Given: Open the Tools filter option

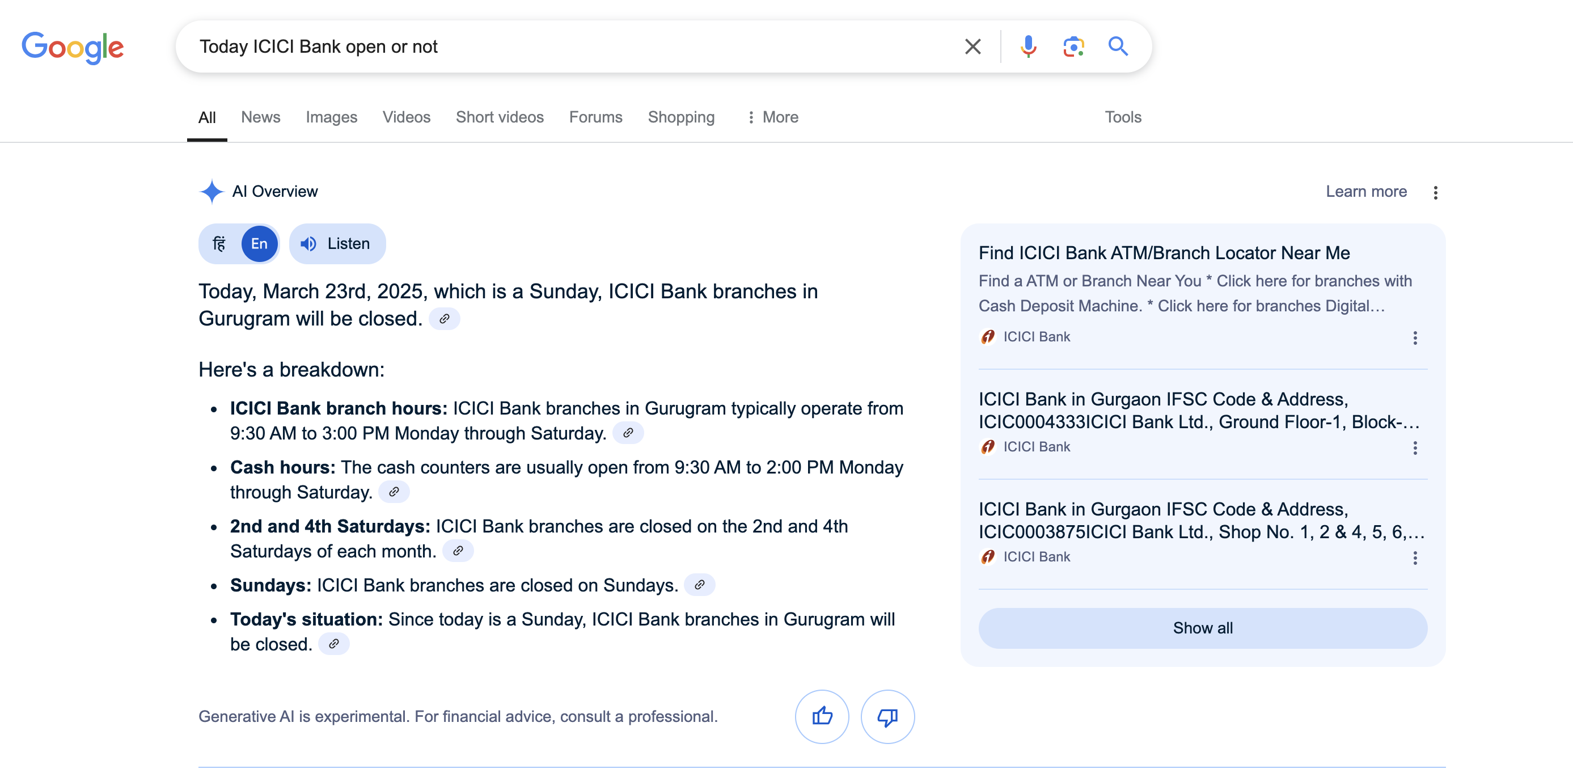Looking at the screenshot, I should pos(1122,117).
